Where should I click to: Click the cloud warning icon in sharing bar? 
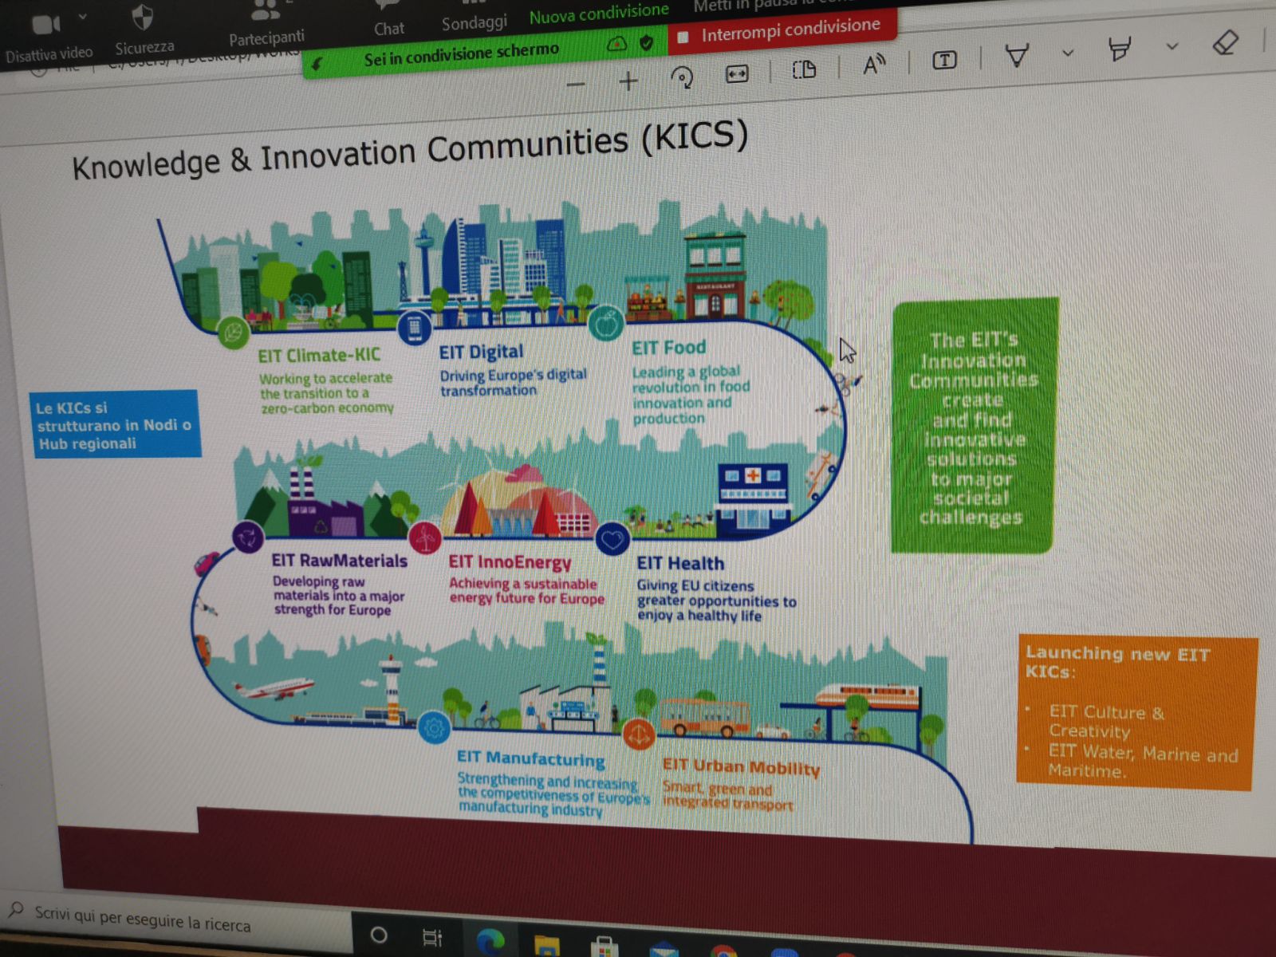tap(616, 45)
